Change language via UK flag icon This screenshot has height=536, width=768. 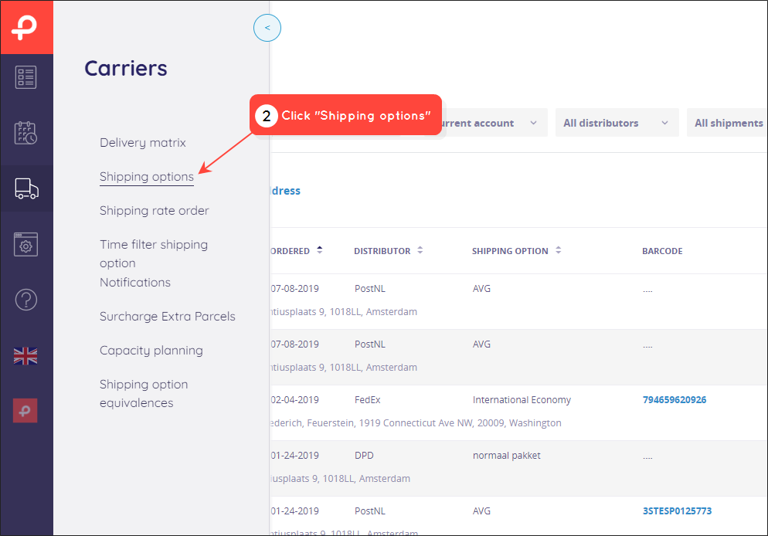[25, 356]
